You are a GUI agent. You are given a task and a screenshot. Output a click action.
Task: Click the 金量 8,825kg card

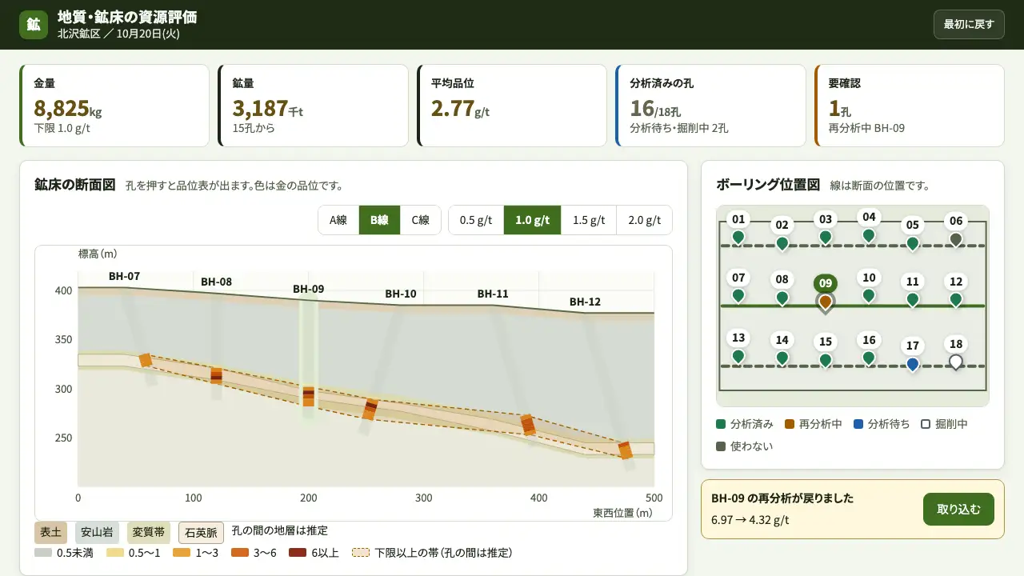click(114, 106)
